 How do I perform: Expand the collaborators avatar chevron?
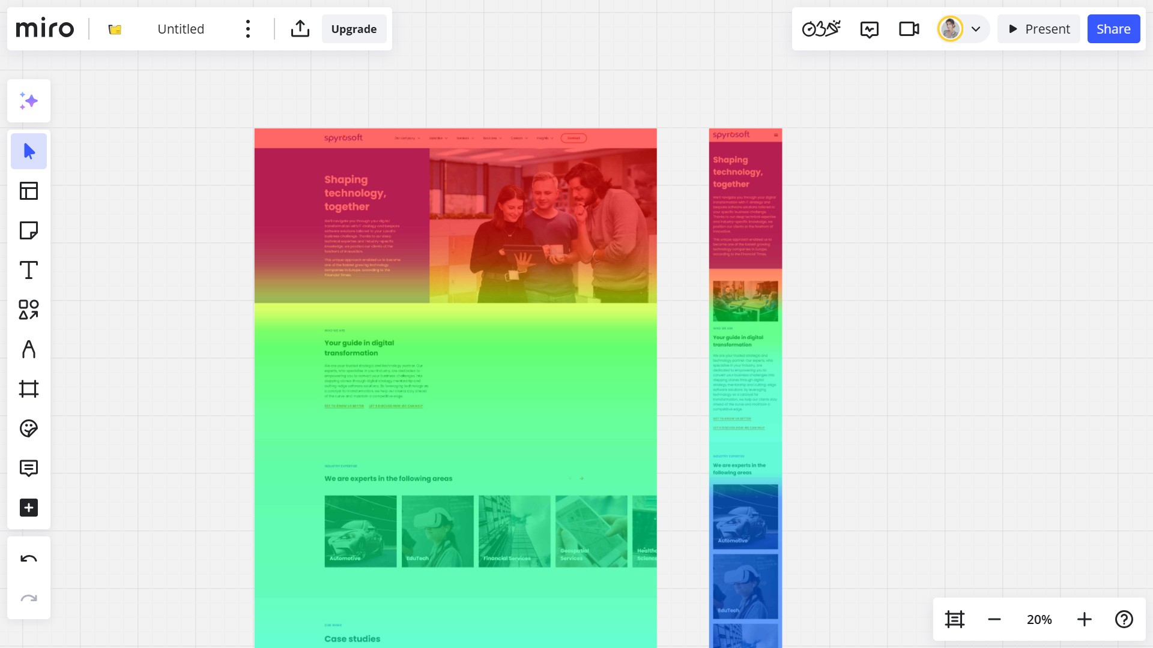tap(976, 29)
